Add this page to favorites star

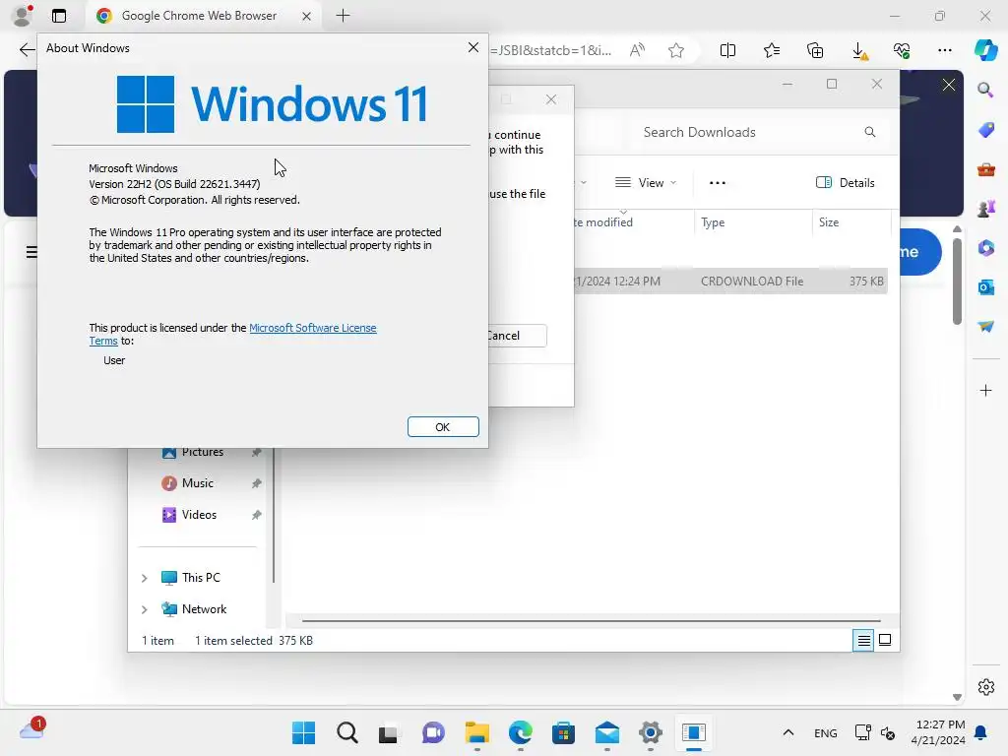coord(675,50)
